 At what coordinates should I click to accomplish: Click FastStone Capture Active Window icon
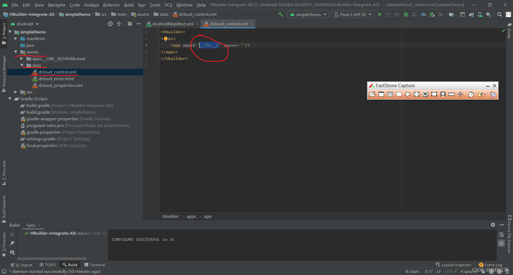click(x=381, y=94)
